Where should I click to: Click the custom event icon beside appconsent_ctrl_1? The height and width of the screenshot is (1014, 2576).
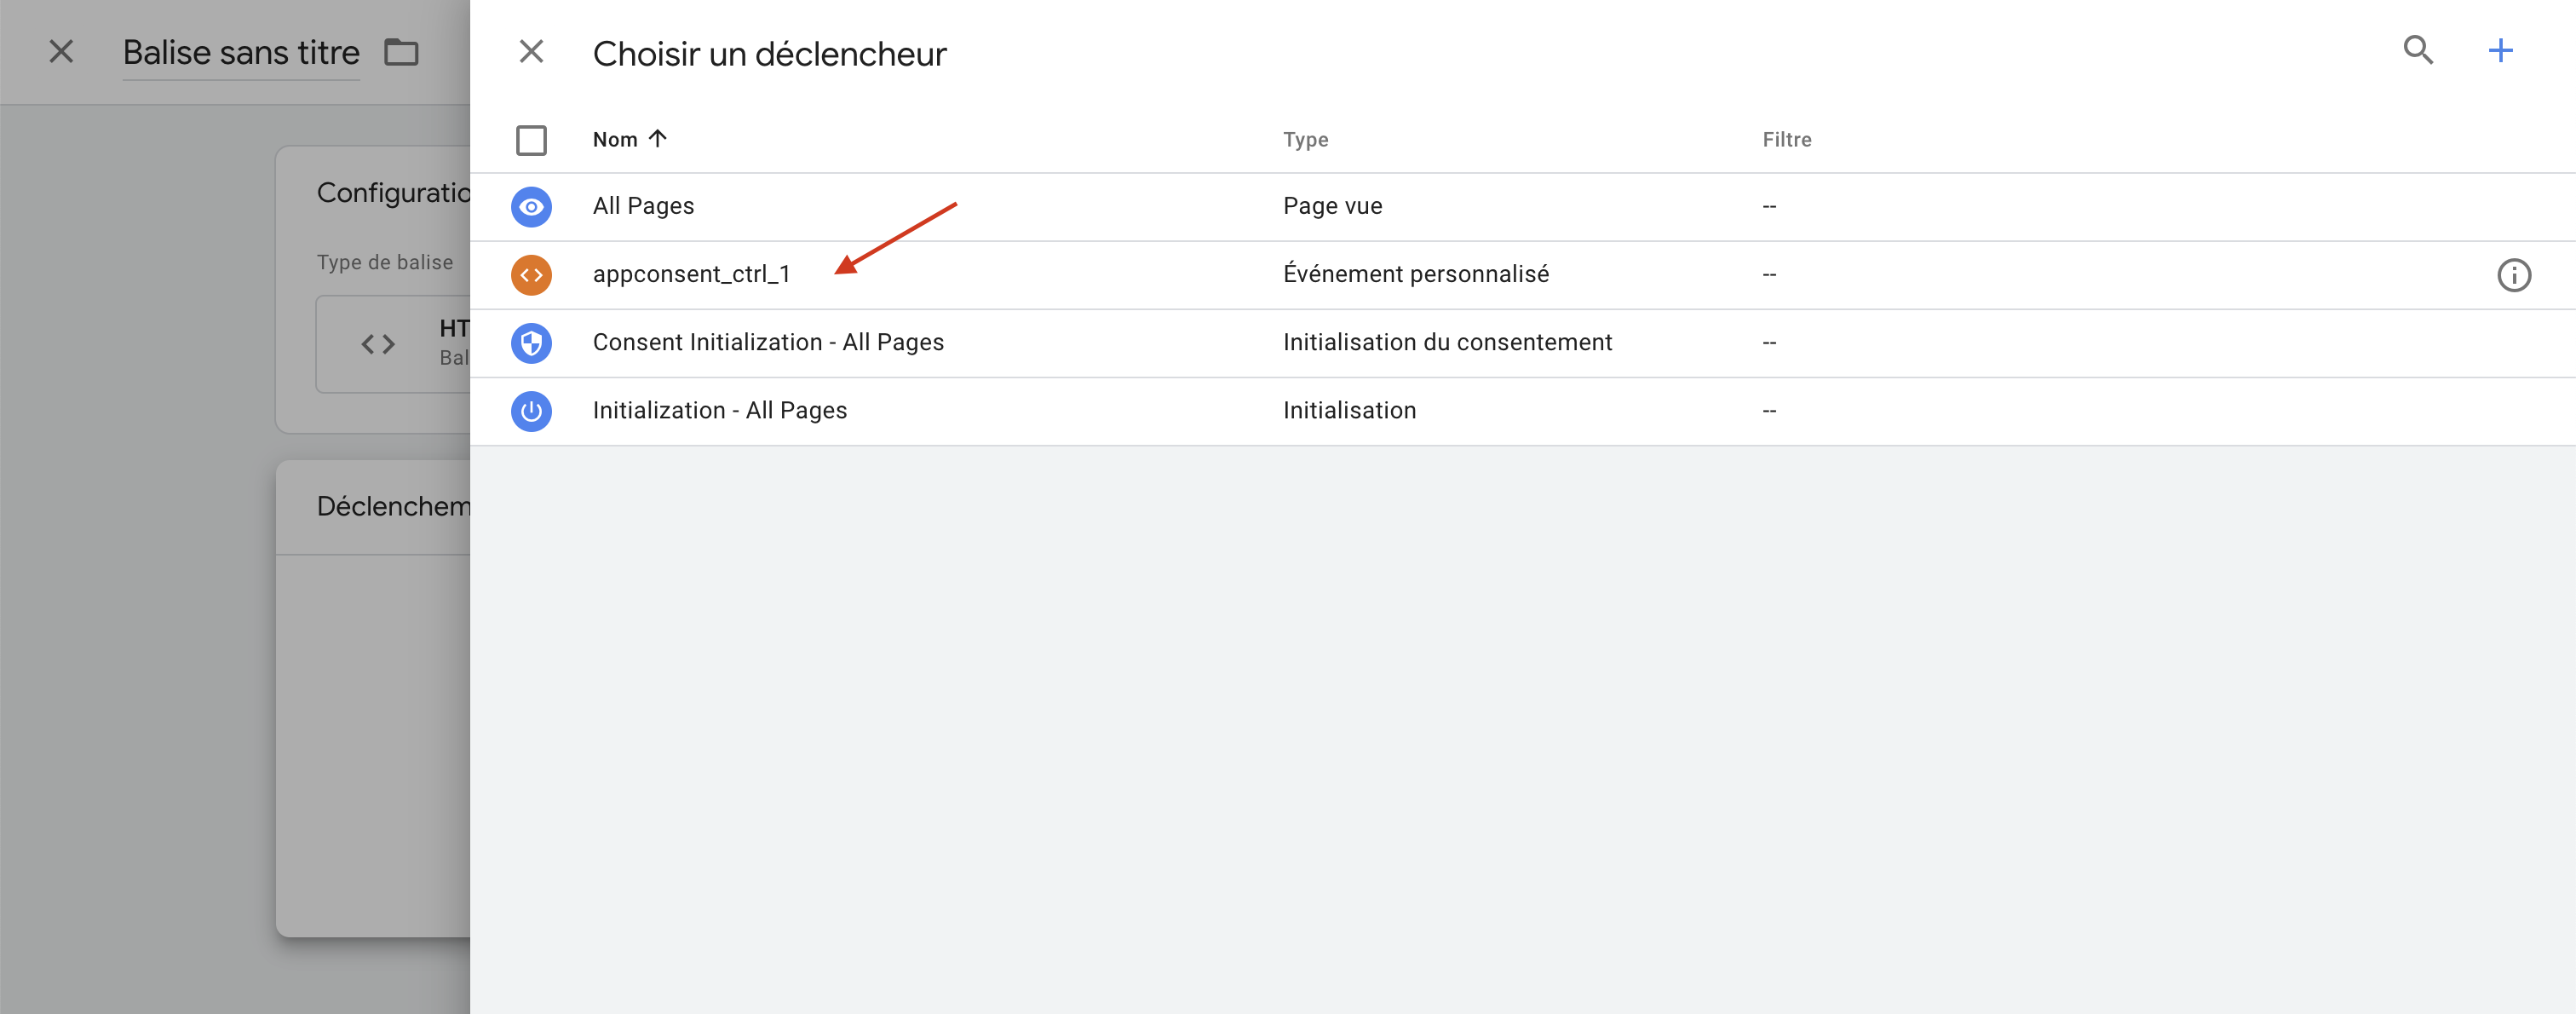coord(532,274)
